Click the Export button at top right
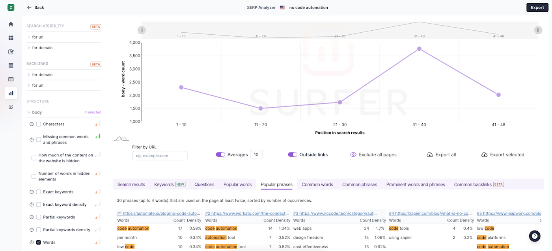Screen dimensions: 552x251 (x=537, y=7)
